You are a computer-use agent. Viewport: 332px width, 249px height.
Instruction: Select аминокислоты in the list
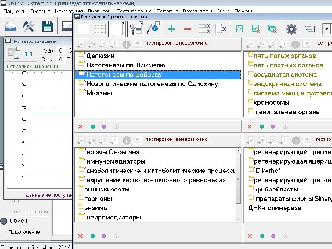[107, 190]
